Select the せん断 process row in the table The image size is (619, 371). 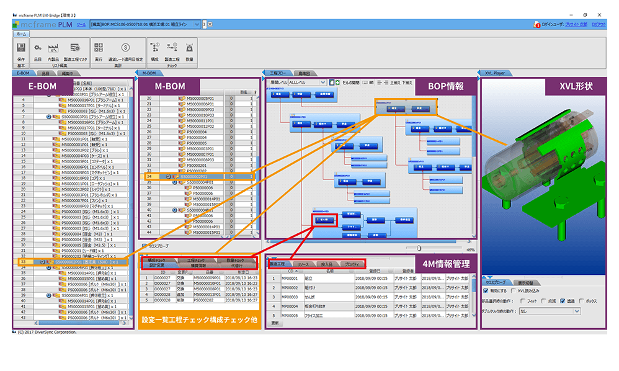click(x=369, y=297)
